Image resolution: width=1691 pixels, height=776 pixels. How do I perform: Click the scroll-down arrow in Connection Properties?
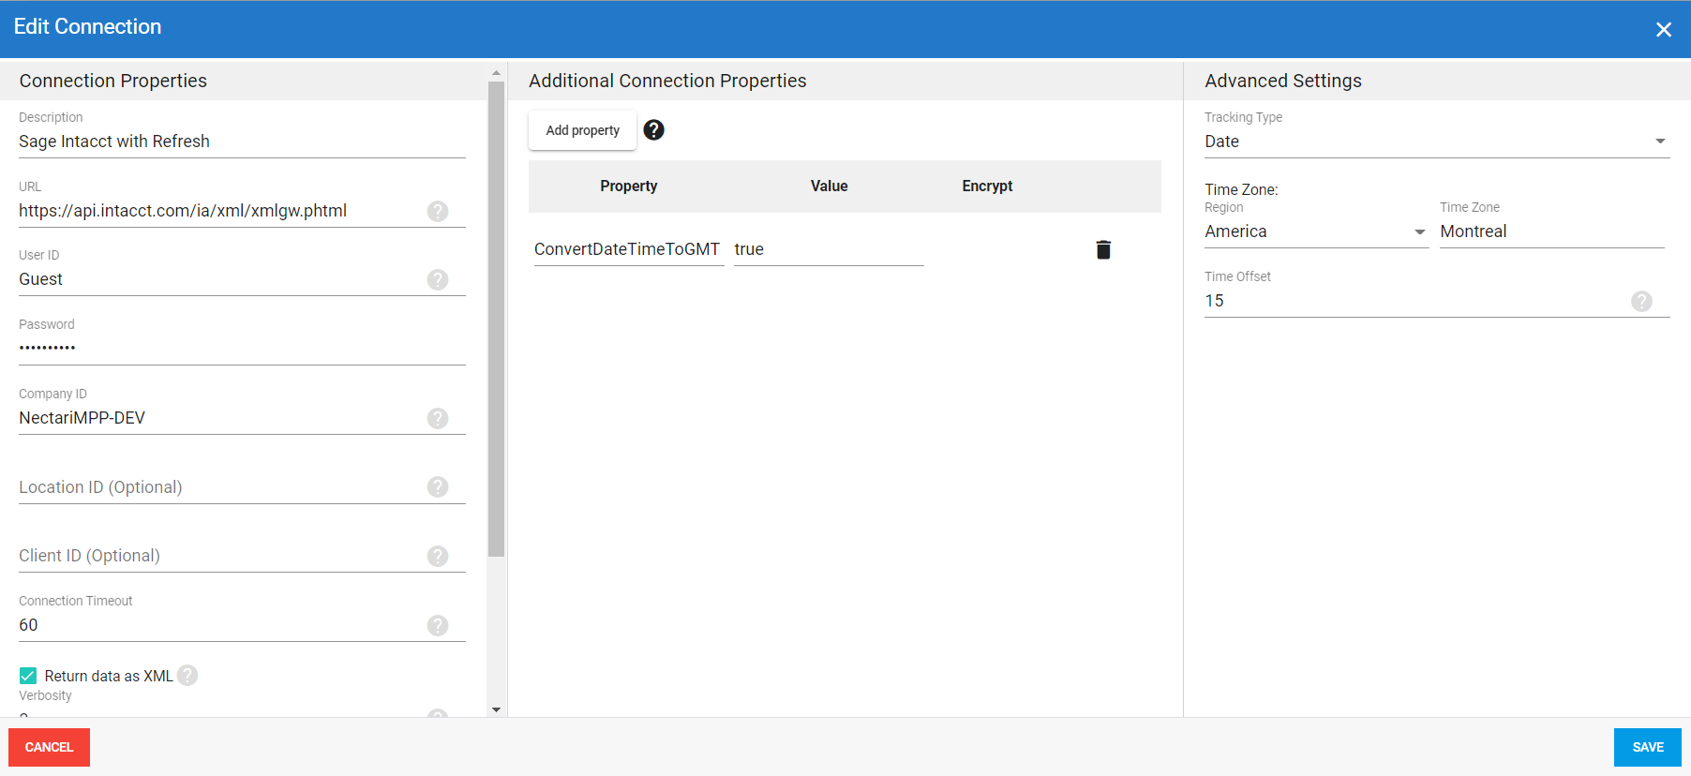tap(496, 709)
